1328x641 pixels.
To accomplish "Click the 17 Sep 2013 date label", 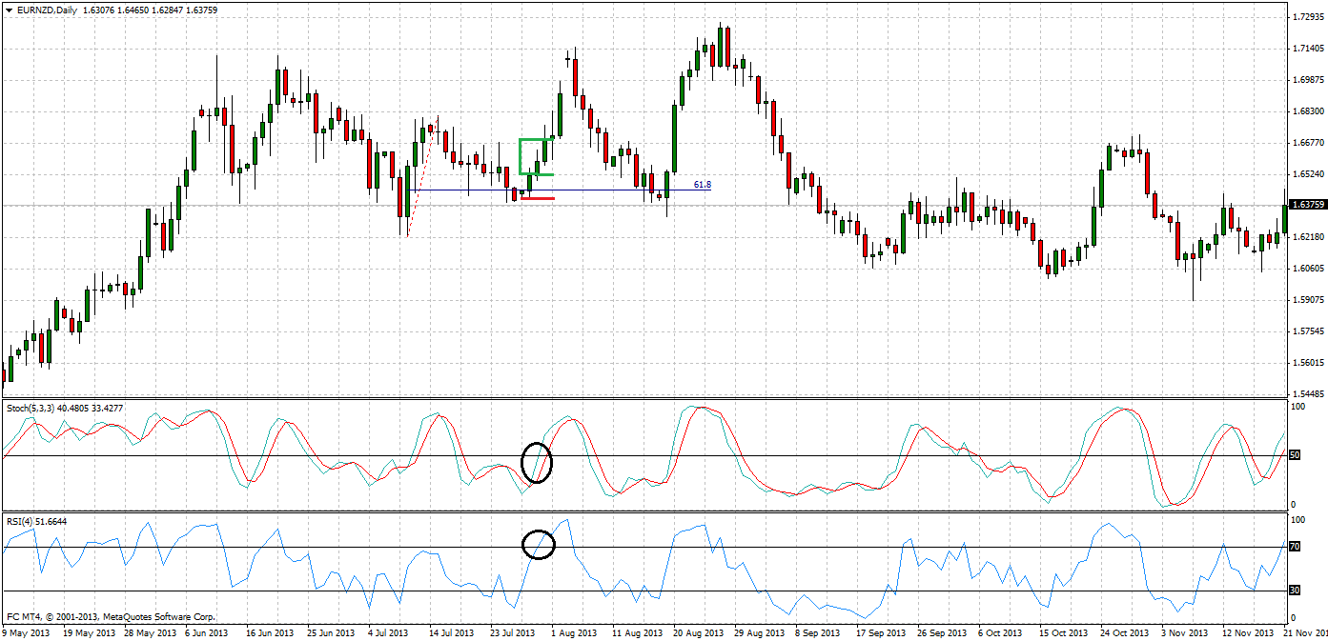I will [882, 632].
